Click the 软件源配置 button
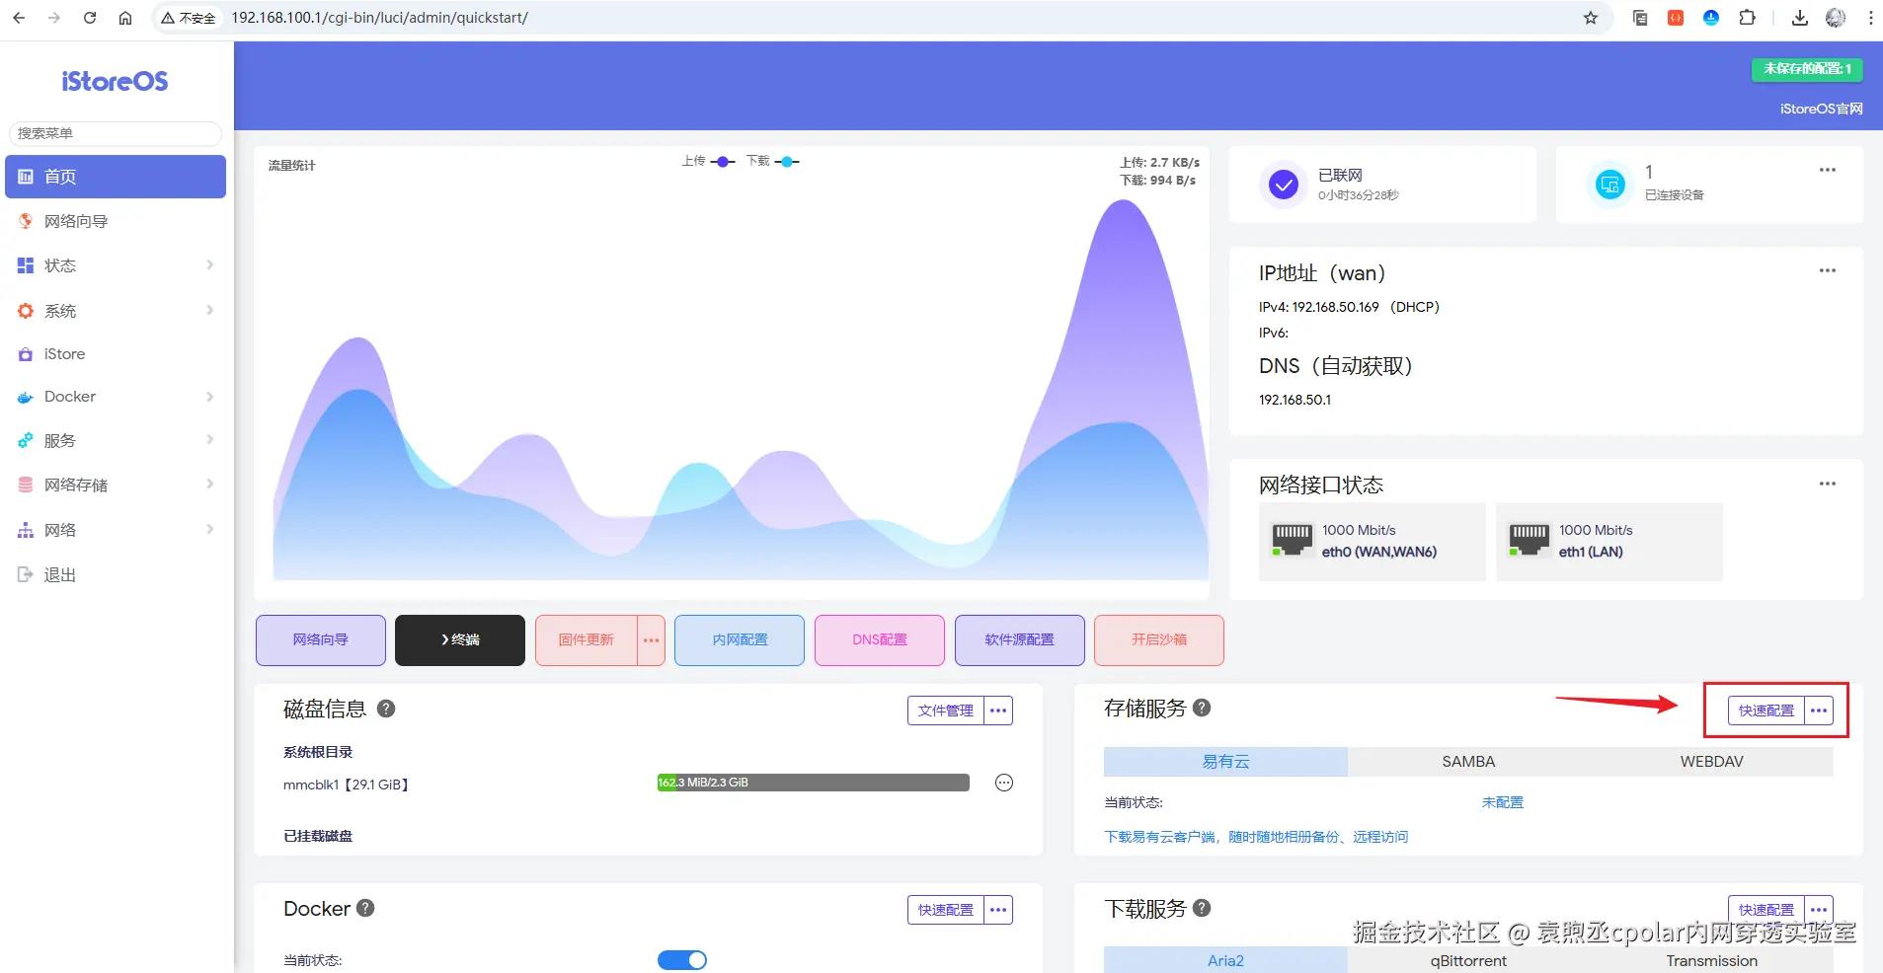Screen dimensions: 1883x973 (x=1020, y=640)
